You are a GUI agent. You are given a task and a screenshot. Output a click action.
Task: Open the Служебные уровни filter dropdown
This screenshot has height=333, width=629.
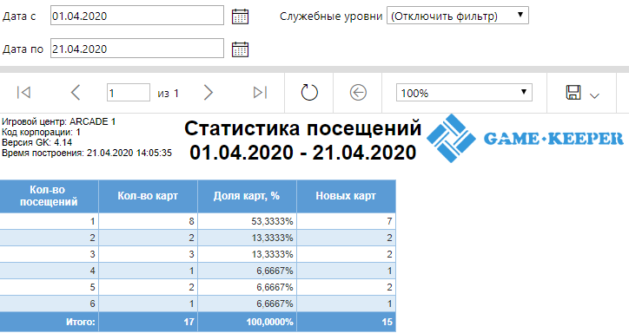[x=458, y=16]
